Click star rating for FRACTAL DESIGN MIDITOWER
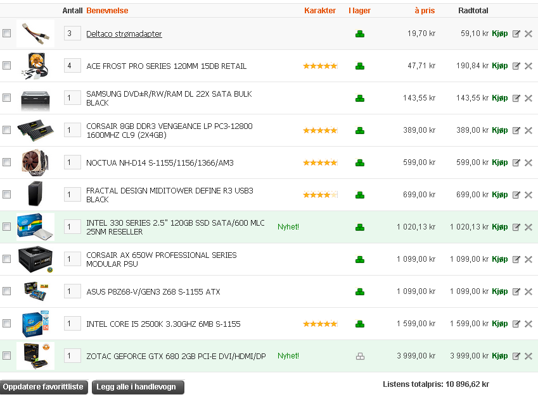The width and height of the screenshot is (538, 397). (321, 195)
